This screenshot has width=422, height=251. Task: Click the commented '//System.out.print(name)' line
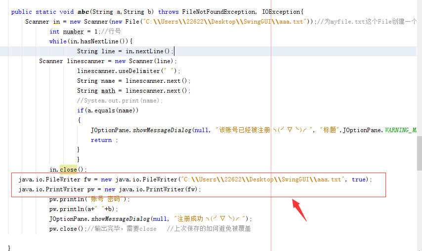120,101
